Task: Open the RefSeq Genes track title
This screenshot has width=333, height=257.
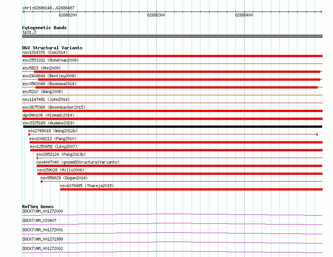Action: click(x=38, y=207)
